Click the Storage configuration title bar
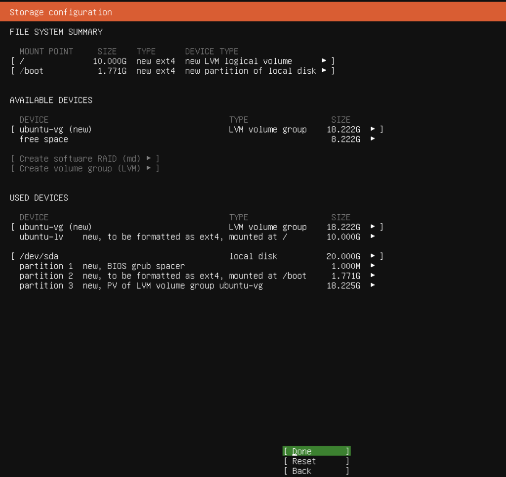 253,12
